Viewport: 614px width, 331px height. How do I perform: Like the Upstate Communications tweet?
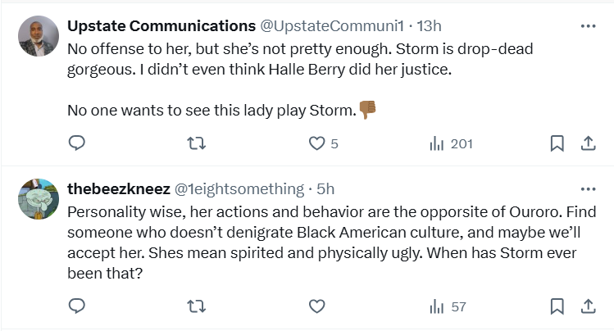tap(317, 143)
